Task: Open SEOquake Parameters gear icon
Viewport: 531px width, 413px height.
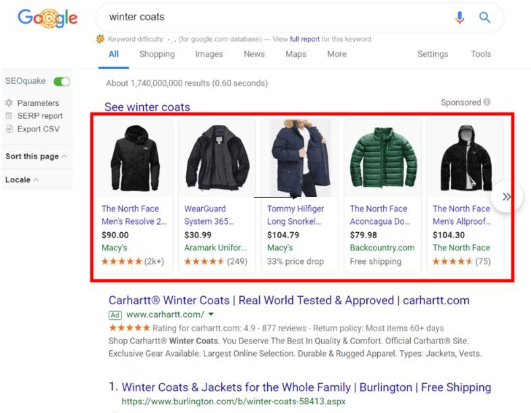Action: pos(9,103)
